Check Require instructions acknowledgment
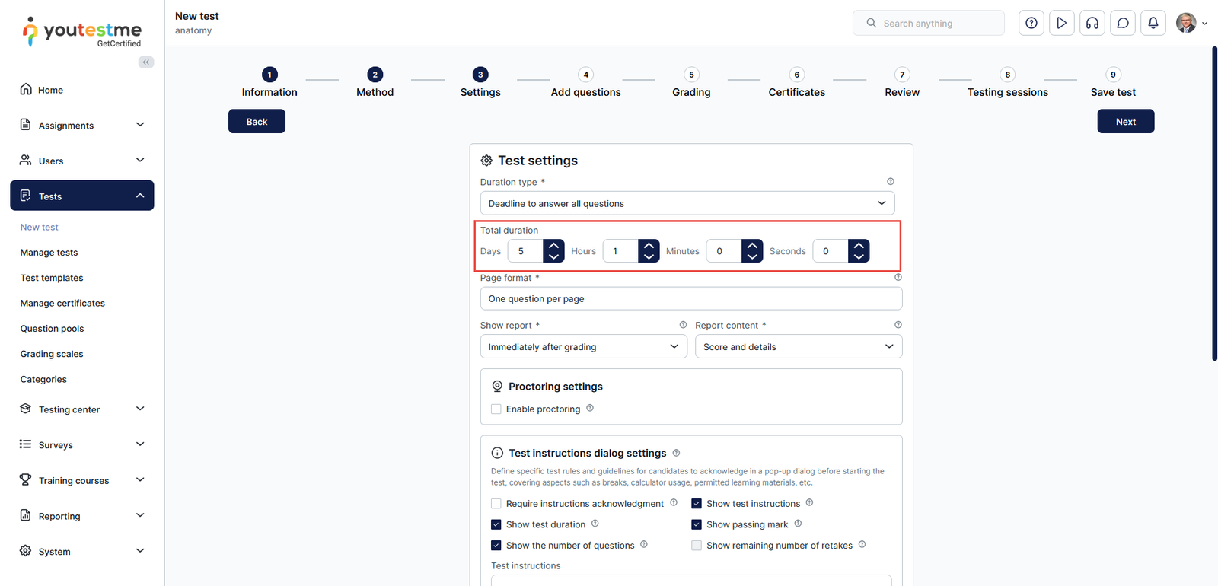This screenshot has height=586, width=1218. (496, 504)
